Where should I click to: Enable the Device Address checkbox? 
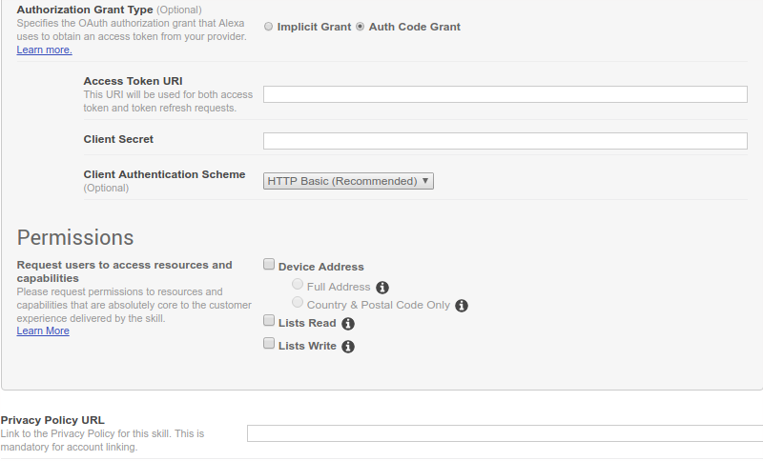pos(269,266)
